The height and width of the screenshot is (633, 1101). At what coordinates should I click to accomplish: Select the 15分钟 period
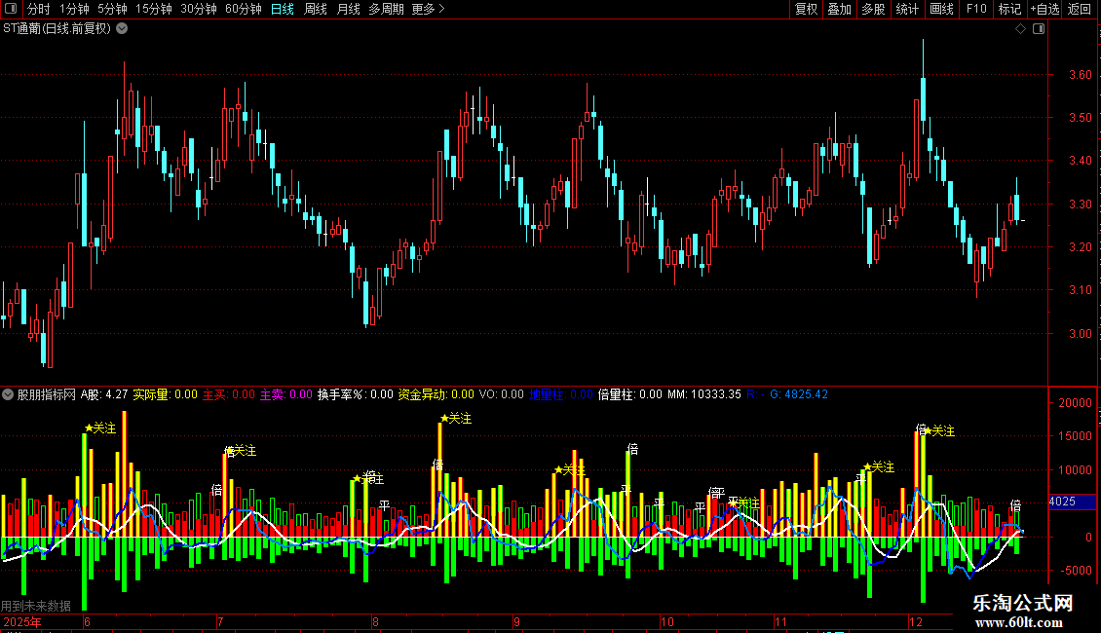(x=154, y=9)
